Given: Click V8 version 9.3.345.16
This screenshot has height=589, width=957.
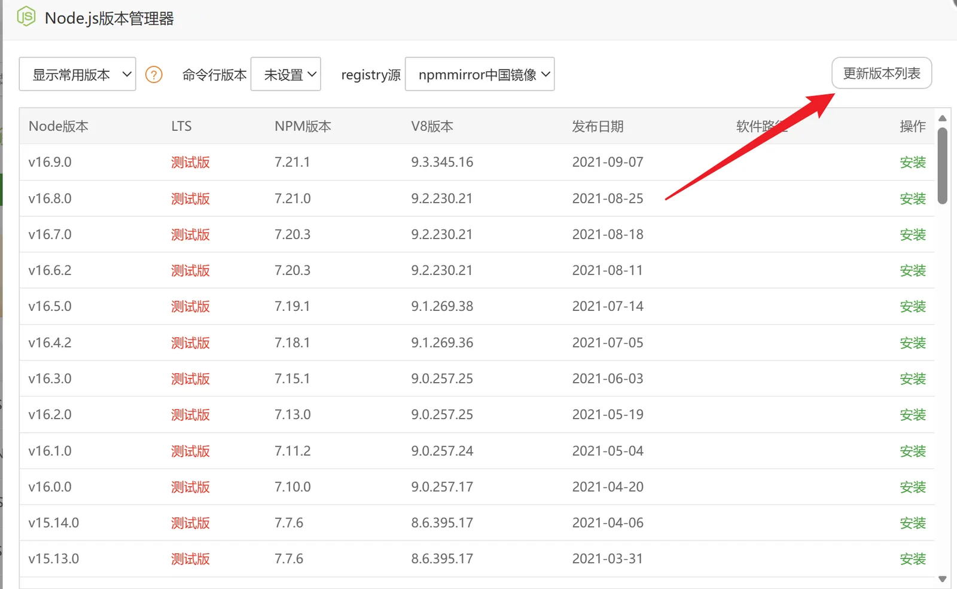Looking at the screenshot, I should pyautogui.click(x=442, y=162).
